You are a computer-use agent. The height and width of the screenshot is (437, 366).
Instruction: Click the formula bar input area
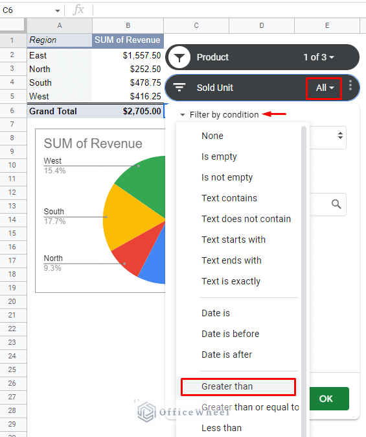tap(229, 10)
